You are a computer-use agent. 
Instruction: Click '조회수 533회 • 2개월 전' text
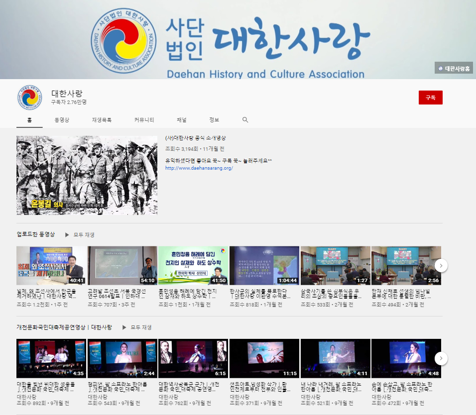click(x=327, y=304)
